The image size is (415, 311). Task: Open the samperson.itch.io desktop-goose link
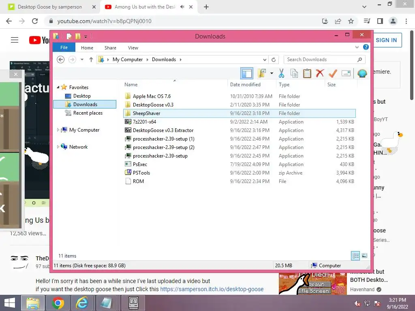pos(212,289)
